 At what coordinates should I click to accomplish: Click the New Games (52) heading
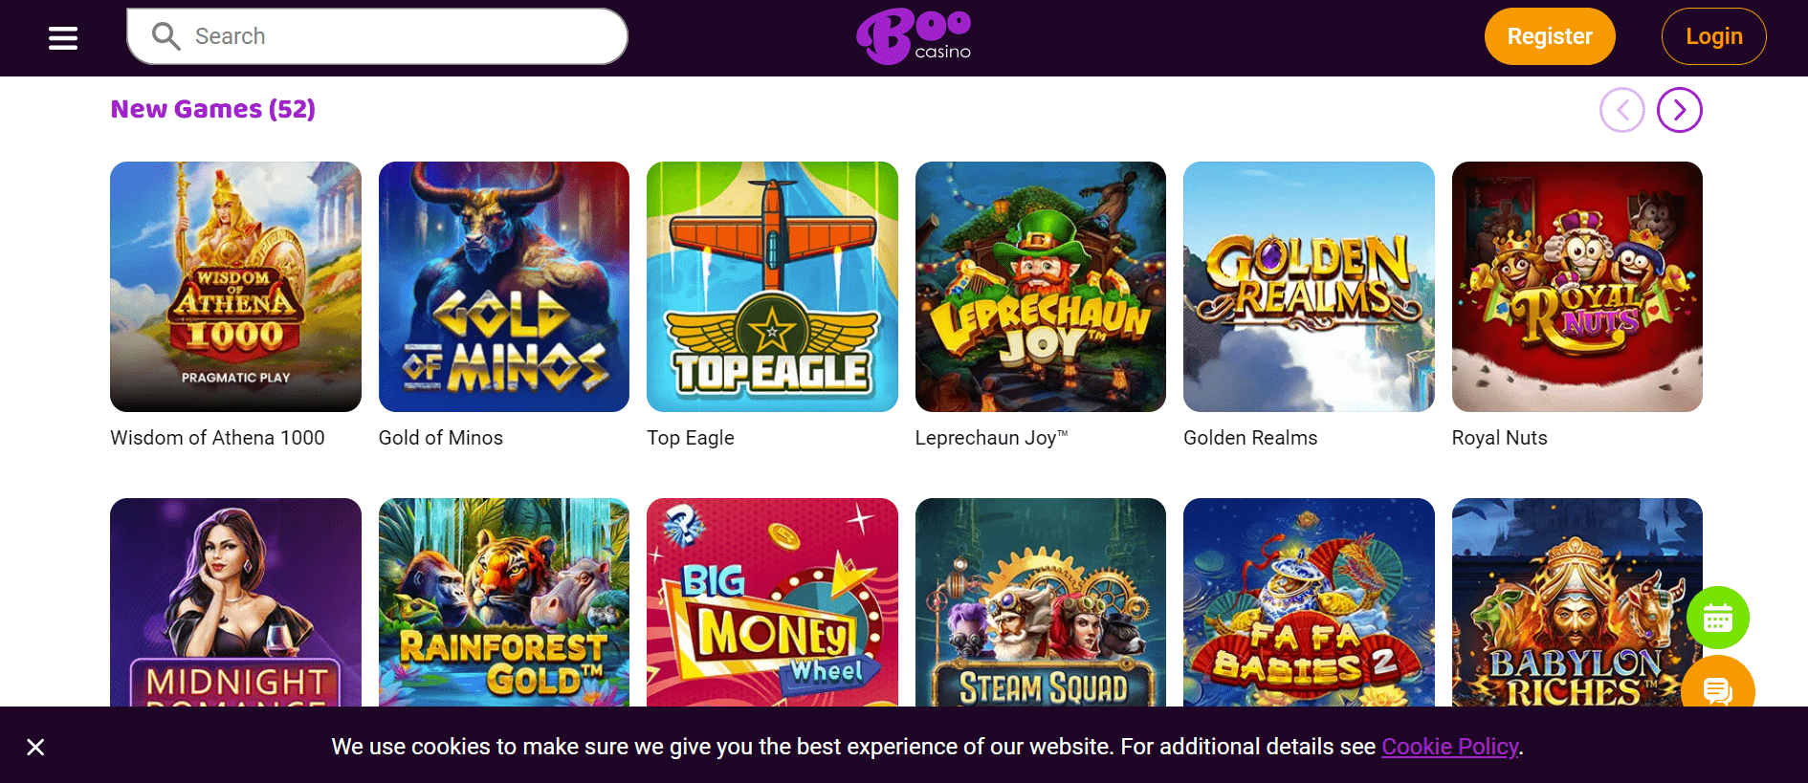pyautogui.click(x=213, y=109)
